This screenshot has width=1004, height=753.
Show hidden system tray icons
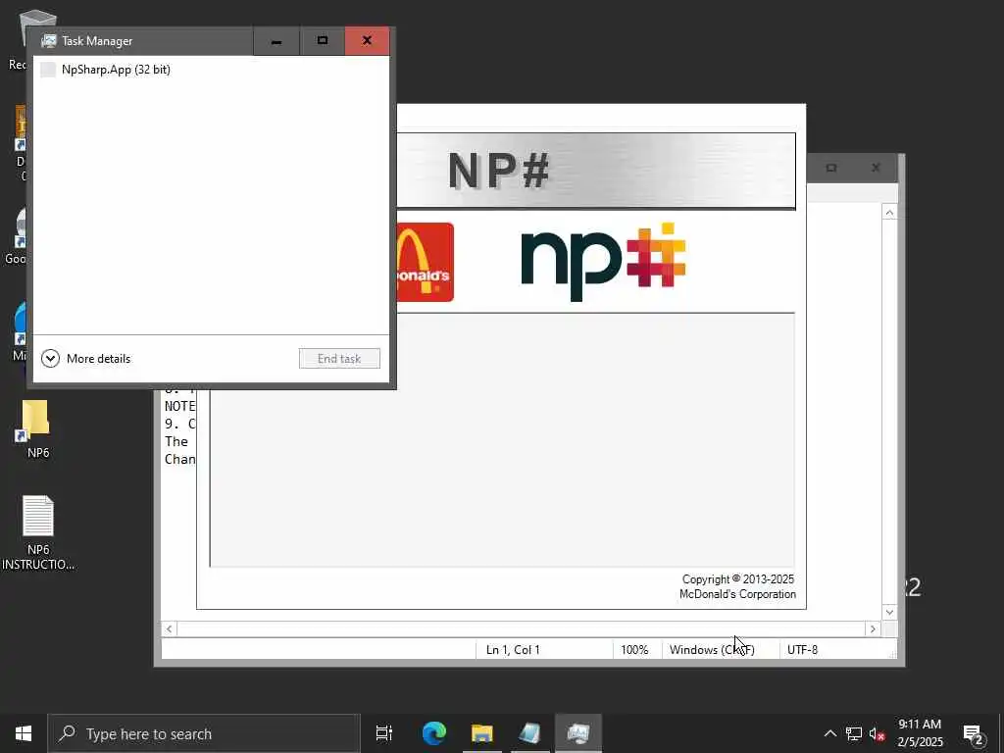pos(829,733)
